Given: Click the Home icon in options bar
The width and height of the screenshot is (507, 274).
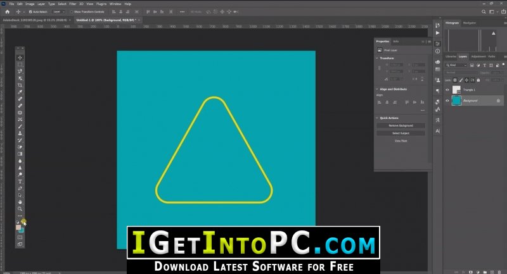Looking at the screenshot, I should pos(8,11).
